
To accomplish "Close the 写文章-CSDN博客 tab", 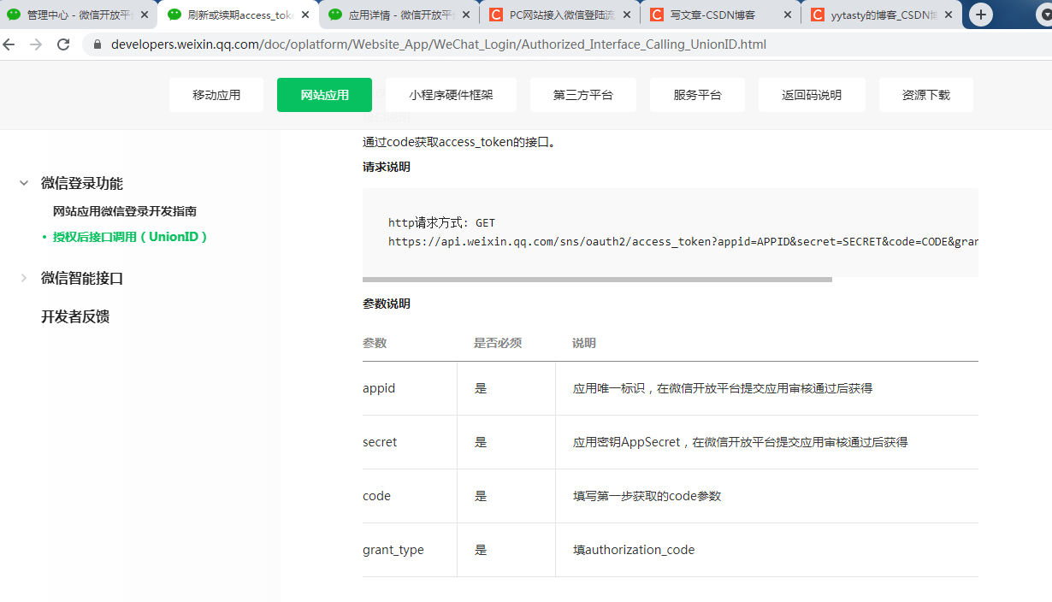I will (x=787, y=15).
